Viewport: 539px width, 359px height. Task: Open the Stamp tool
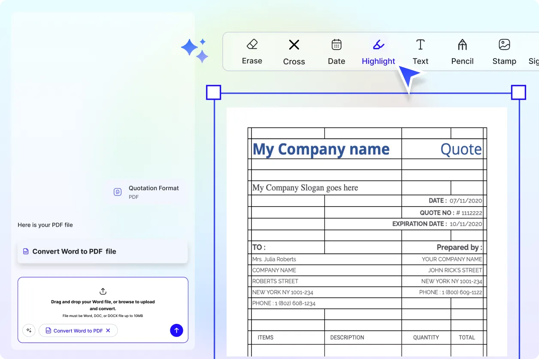[x=504, y=51]
